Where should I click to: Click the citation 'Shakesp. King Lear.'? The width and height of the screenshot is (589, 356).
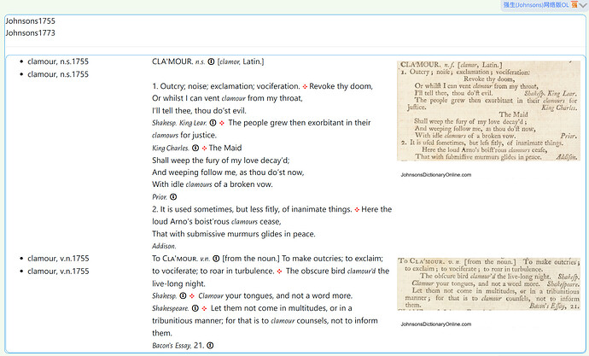[179, 123]
